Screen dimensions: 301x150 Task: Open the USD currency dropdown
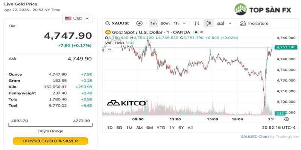click(x=77, y=18)
